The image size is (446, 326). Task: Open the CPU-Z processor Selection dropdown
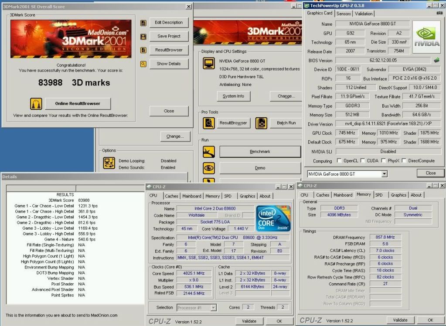tap(213, 308)
